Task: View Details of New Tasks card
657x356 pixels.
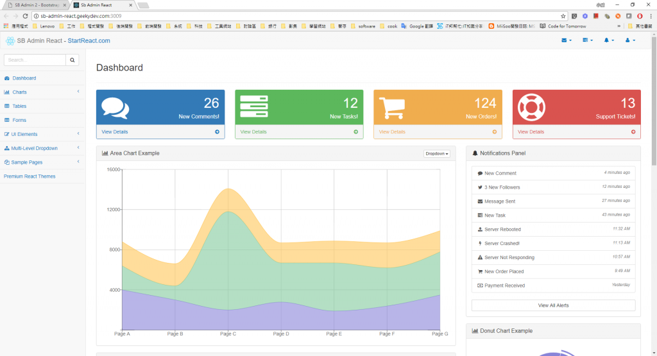Action: tap(253, 132)
